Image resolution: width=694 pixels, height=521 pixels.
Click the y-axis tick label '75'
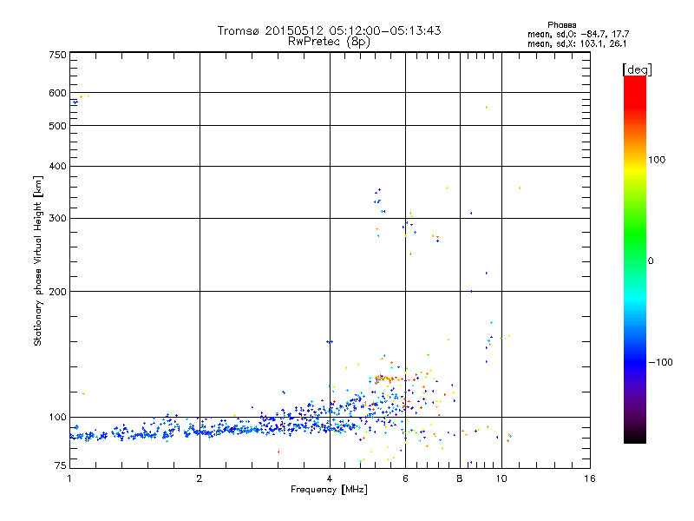[x=61, y=465]
